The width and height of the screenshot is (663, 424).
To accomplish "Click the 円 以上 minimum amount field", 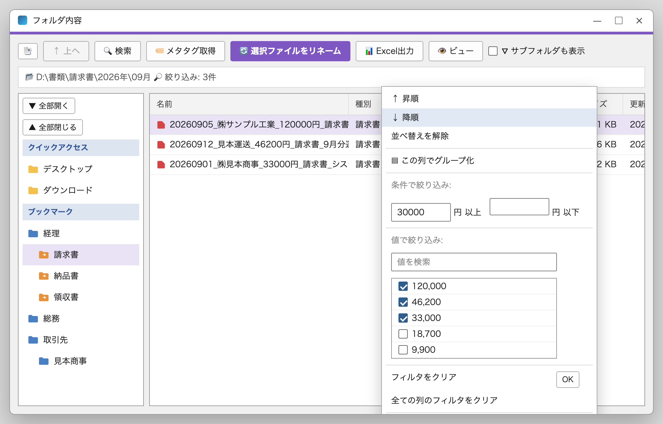I will pyautogui.click(x=421, y=212).
